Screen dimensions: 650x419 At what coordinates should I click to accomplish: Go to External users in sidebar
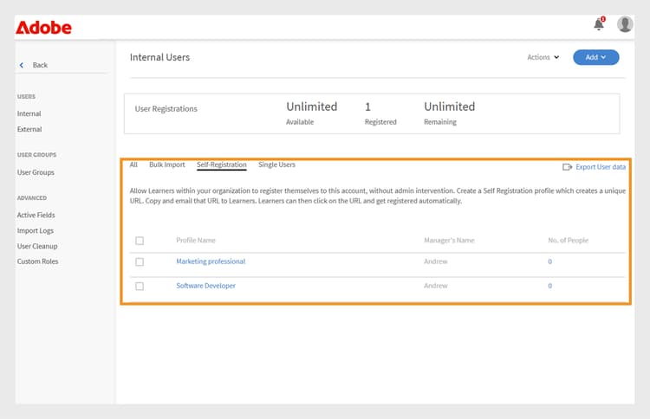pyautogui.click(x=29, y=129)
